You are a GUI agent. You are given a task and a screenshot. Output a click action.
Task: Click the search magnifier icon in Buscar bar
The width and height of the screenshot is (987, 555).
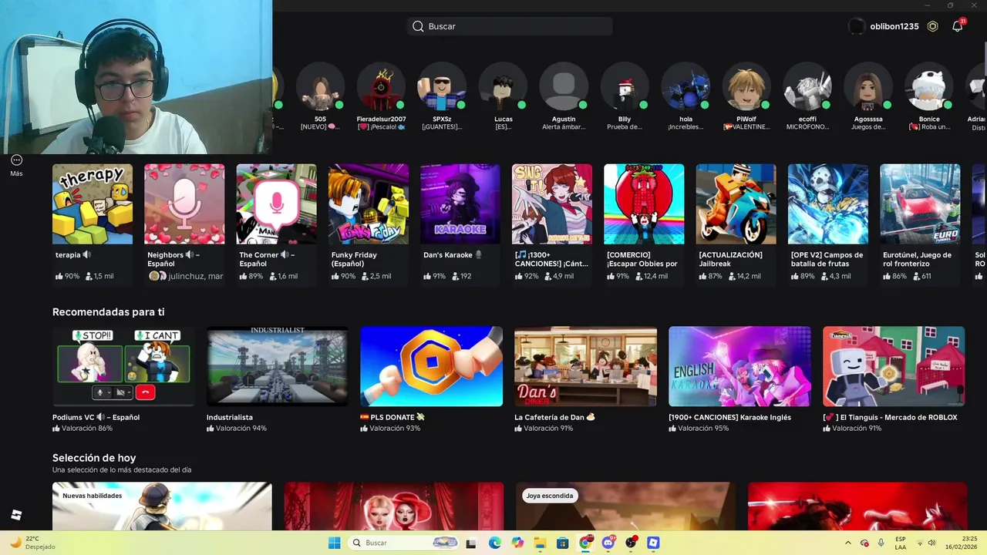[x=418, y=26]
